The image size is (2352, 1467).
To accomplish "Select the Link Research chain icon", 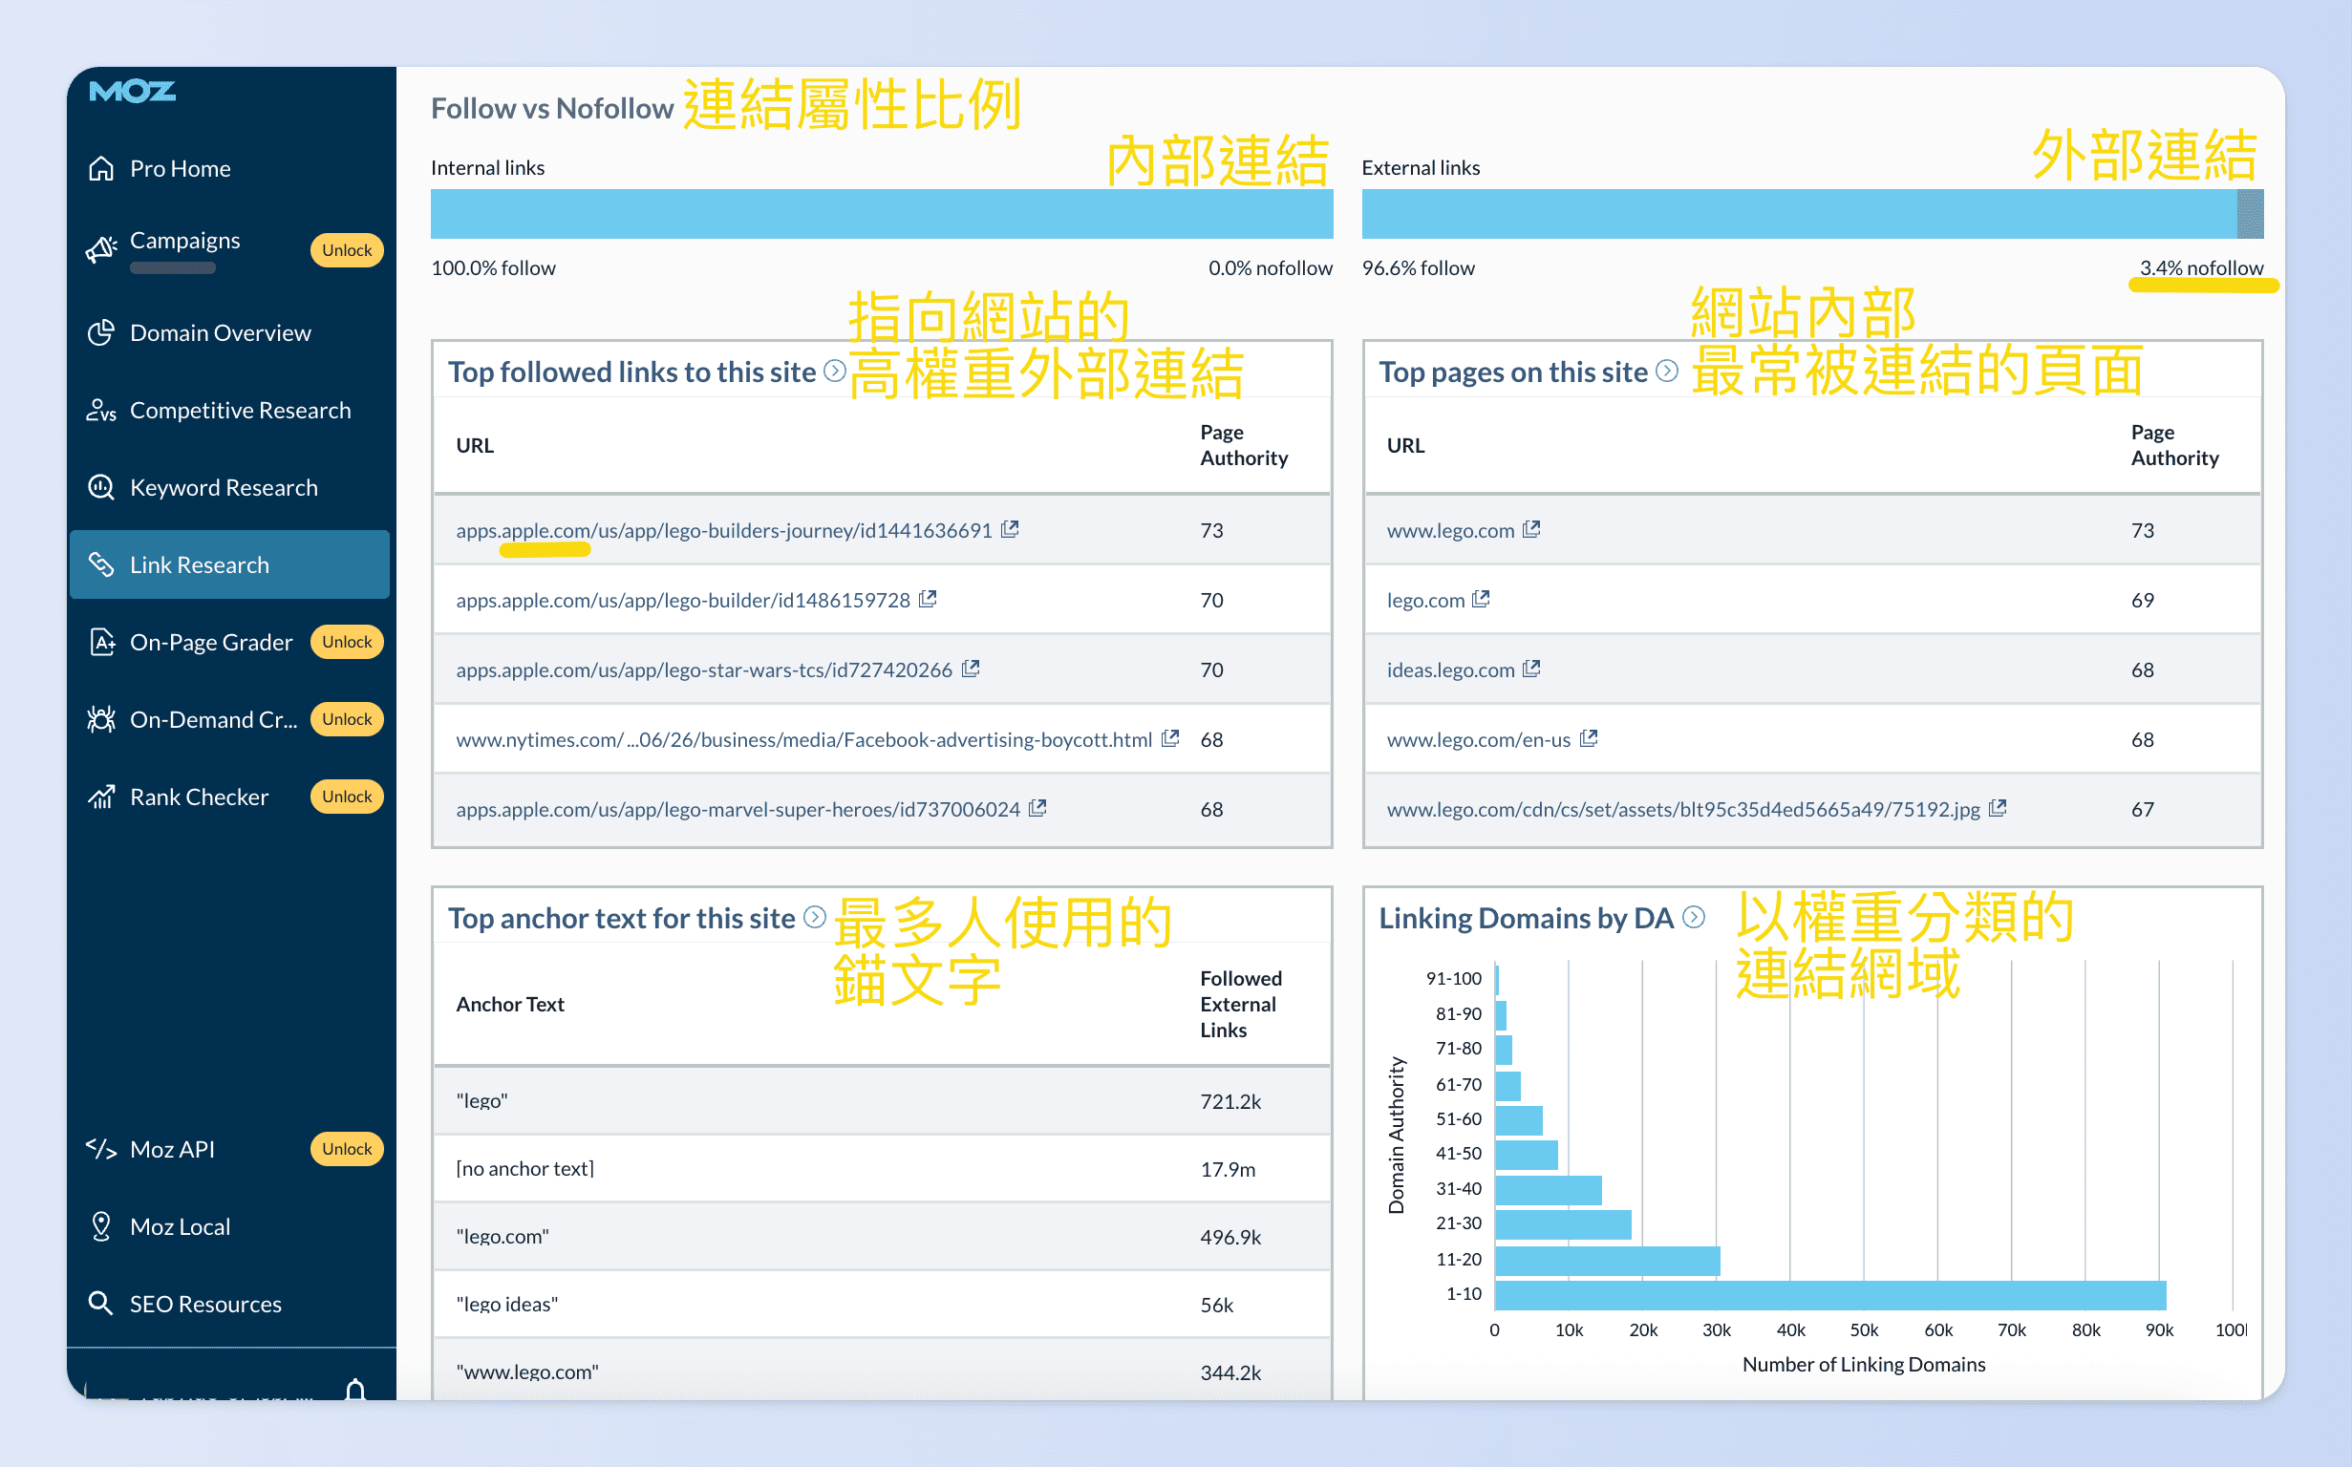I will tap(103, 563).
